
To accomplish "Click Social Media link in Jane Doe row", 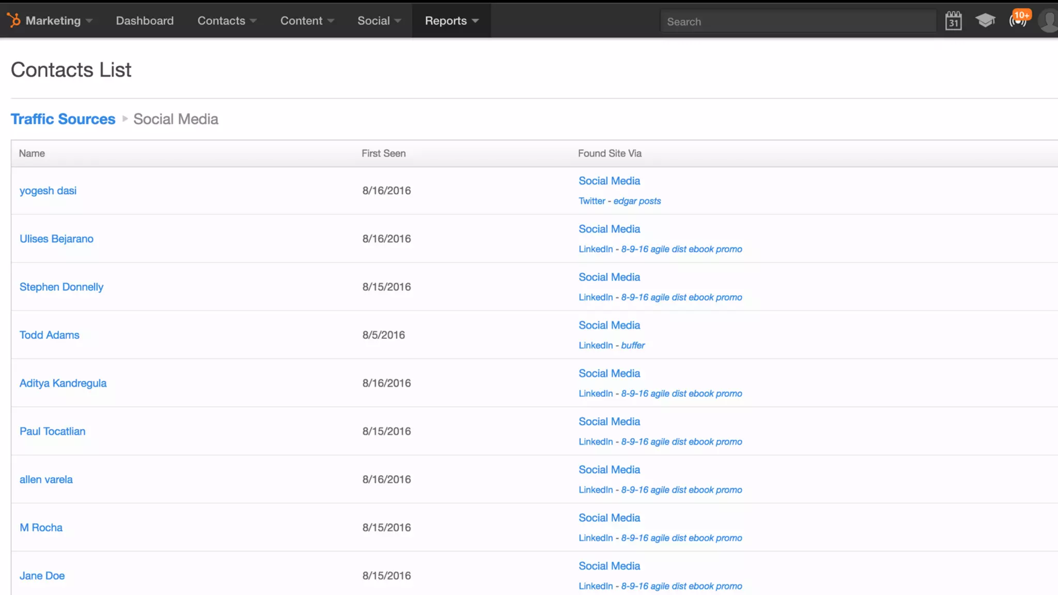I will pyautogui.click(x=609, y=566).
